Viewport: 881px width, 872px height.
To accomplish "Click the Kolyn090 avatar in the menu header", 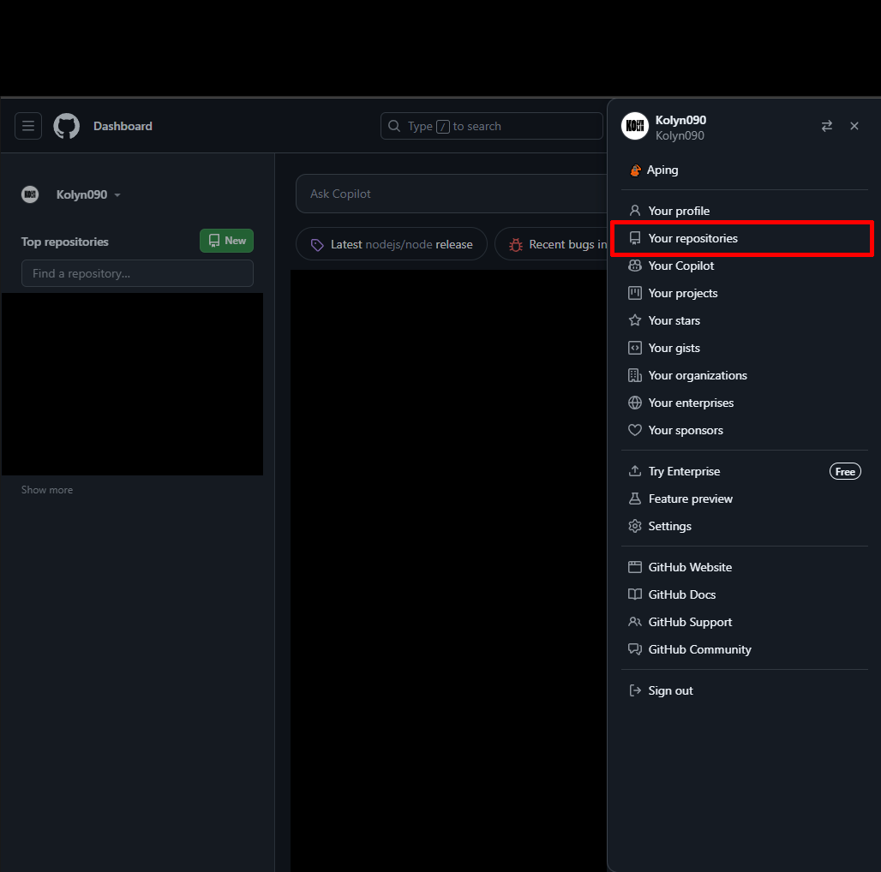I will coord(634,126).
